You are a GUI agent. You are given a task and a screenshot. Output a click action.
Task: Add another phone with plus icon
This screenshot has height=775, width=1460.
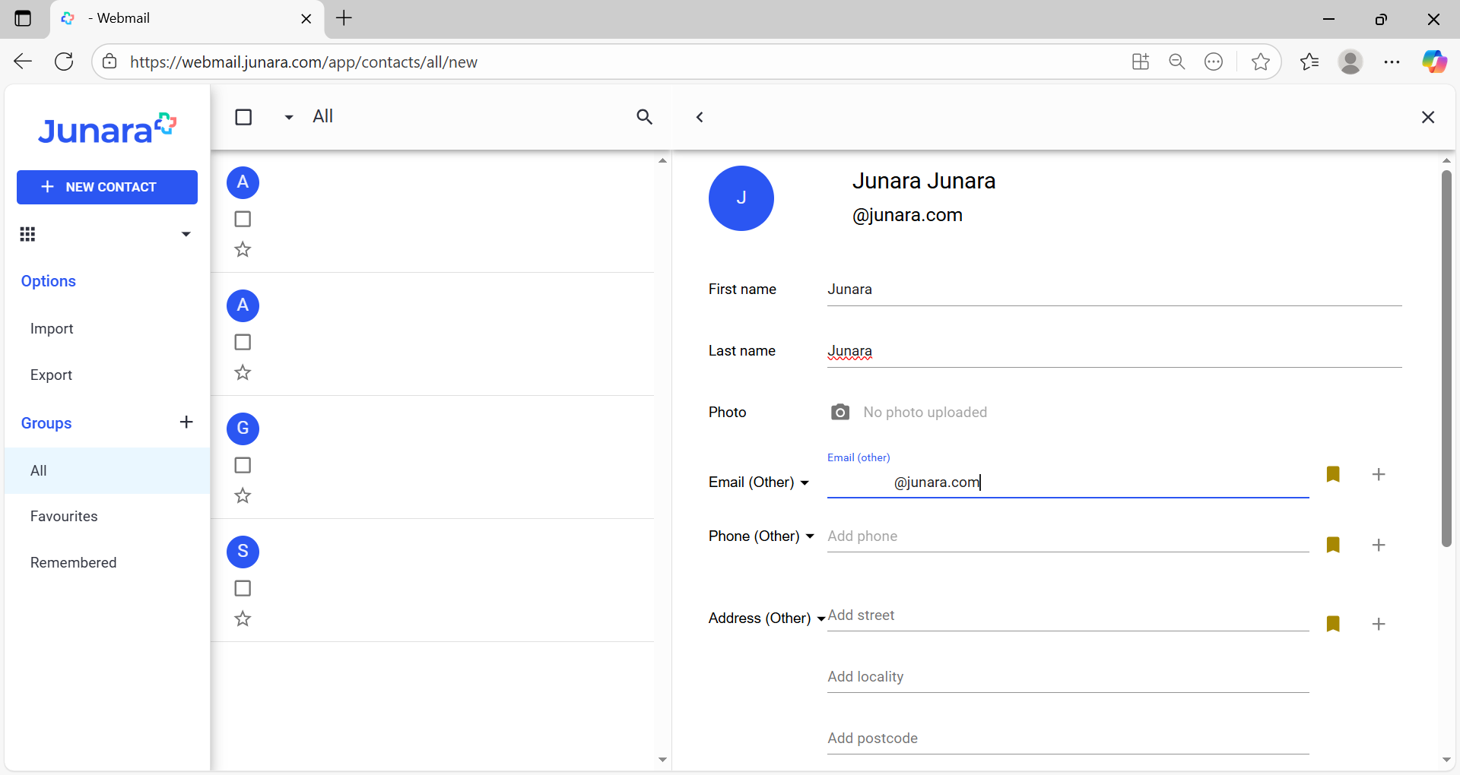(1379, 545)
